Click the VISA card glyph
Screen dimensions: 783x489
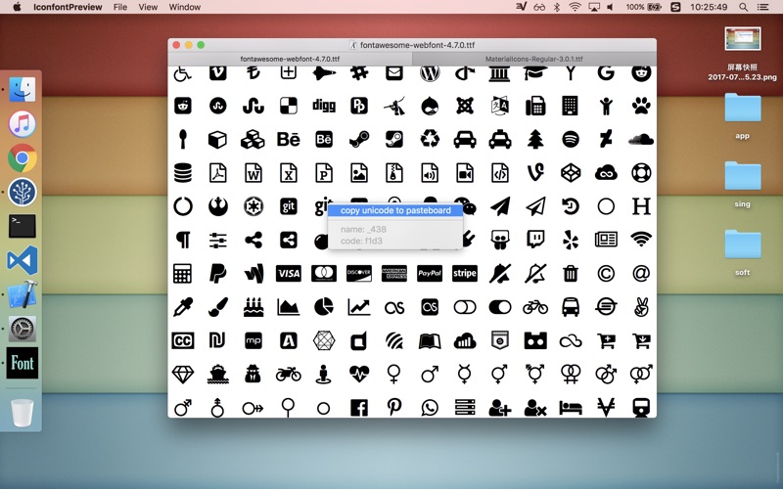click(289, 274)
